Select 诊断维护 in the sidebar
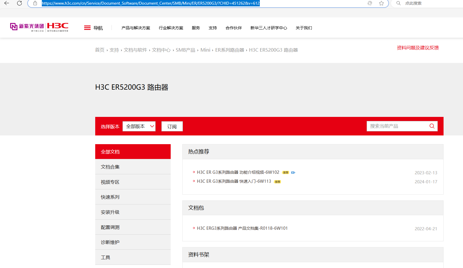This screenshot has width=463, height=268. pos(133,242)
